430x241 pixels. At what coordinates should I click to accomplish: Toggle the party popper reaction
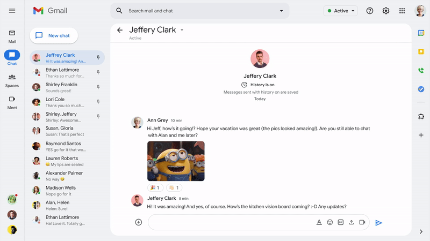(x=155, y=188)
